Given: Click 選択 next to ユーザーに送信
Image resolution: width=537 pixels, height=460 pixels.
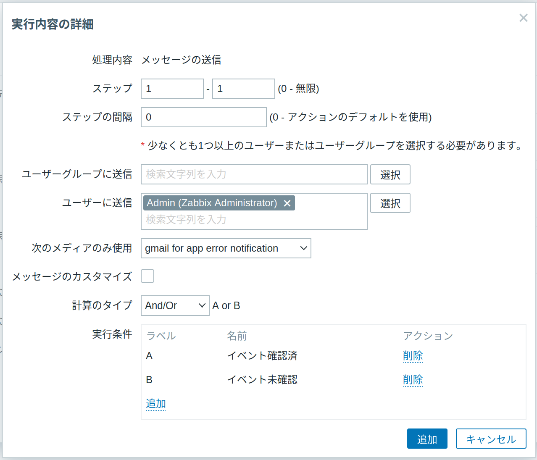Looking at the screenshot, I should tap(390, 203).
